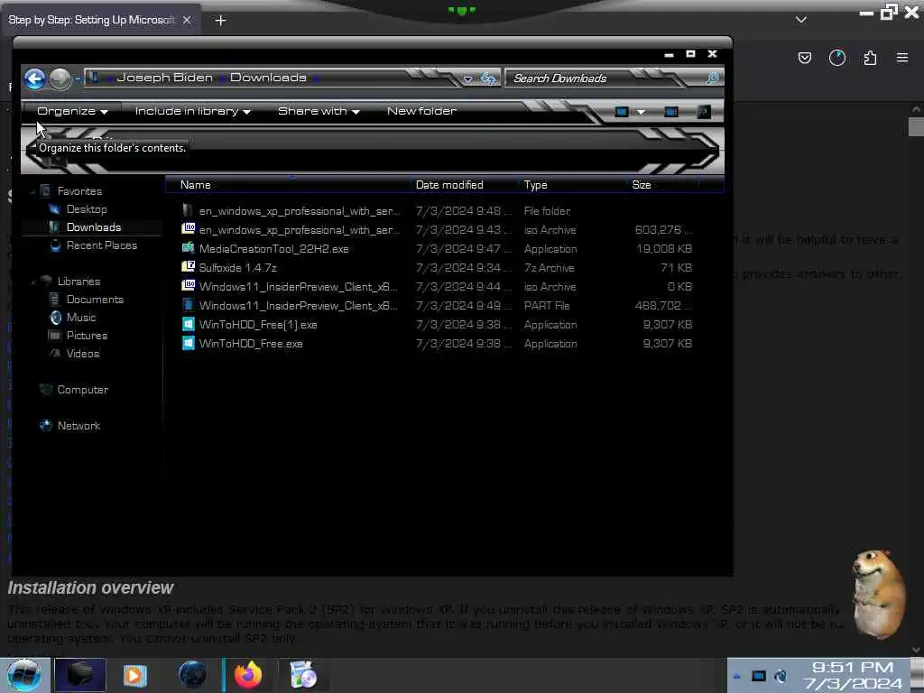The image size is (924, 693).
Task: Open the Organize menu
Action: pyautogui.click(x=72, y=111)
